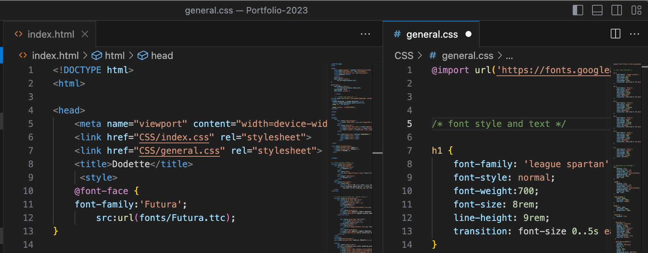Toggle the primary side bar layout icon
The width and height of the screenshot is (648, 253).
(x=578, y=10)
